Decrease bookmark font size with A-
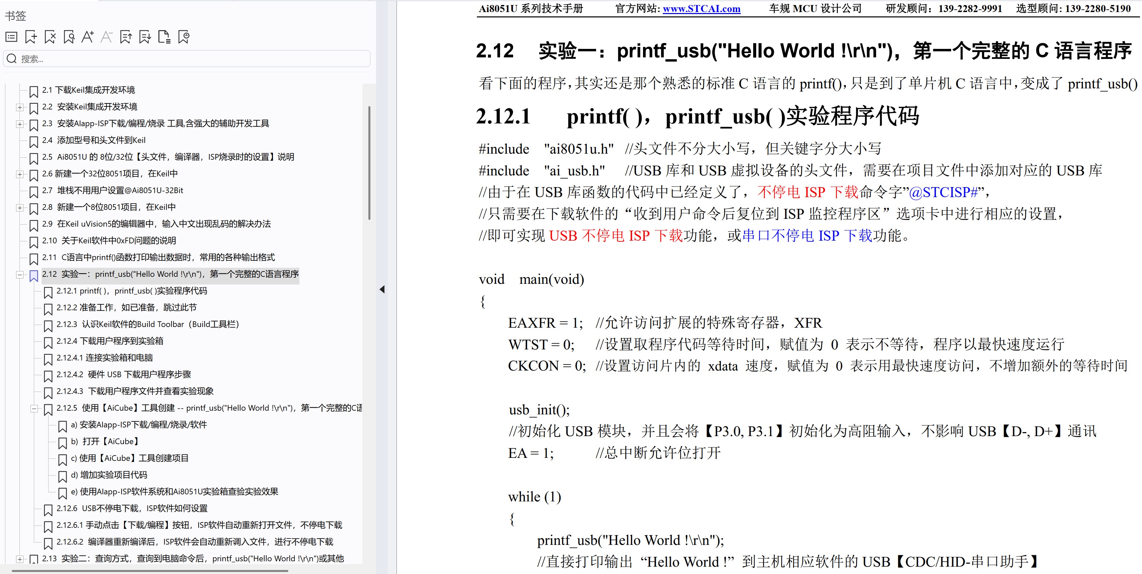1142x574 pixels. 106,37
